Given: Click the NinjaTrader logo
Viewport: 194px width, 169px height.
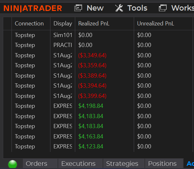Looking at the screenshot, I should coord(33,8).
